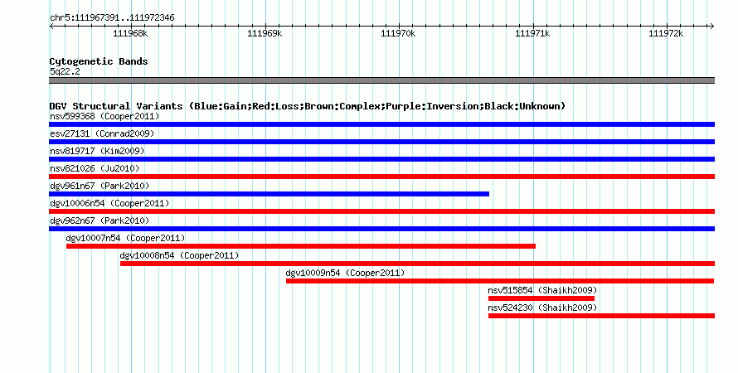Select the blue dgv962n67 gain bar
Image resolution: width=738 pixels, height=373 pixels.
click(381, 229)
